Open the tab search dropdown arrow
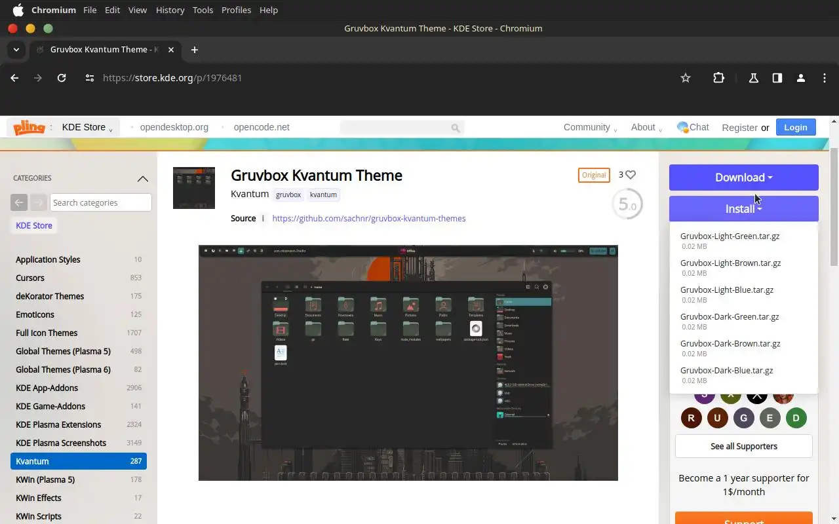The image size is (839, 524). [16, 50]
